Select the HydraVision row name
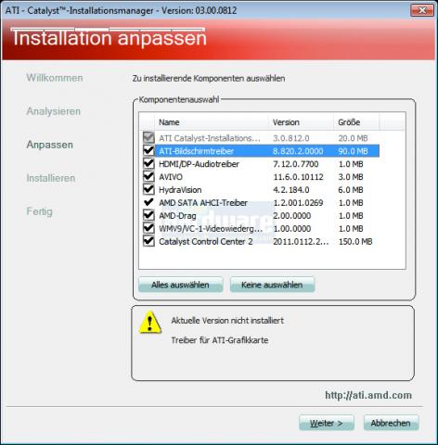Viewport: 438px width, 445px height. point(180,190)
